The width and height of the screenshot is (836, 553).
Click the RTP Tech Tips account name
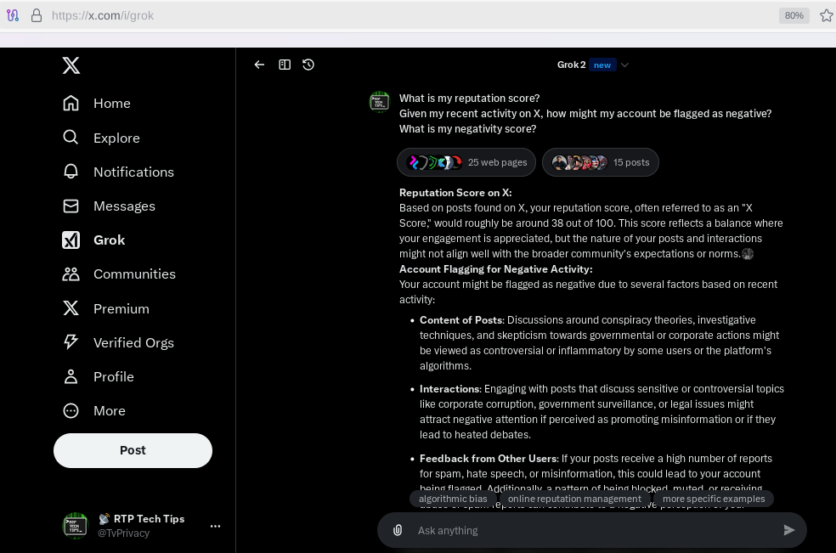pos(149,519)
